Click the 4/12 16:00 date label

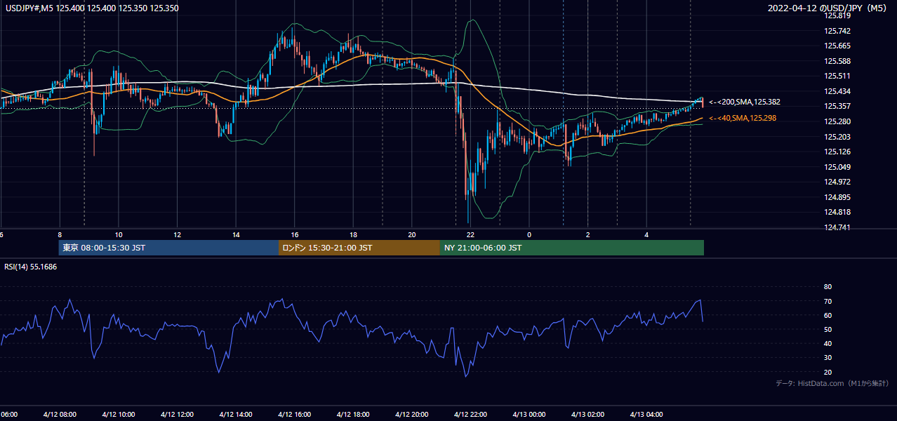pyautogui.click(x=294, y=415)
